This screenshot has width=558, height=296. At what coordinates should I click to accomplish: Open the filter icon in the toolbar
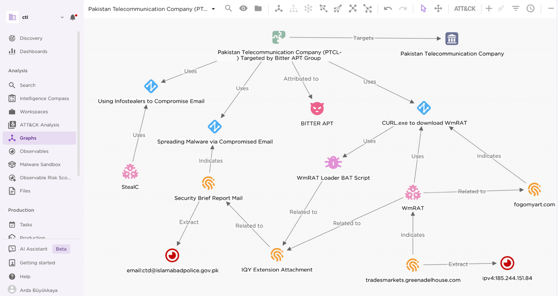pyautogui.click(x=516, y=8)
